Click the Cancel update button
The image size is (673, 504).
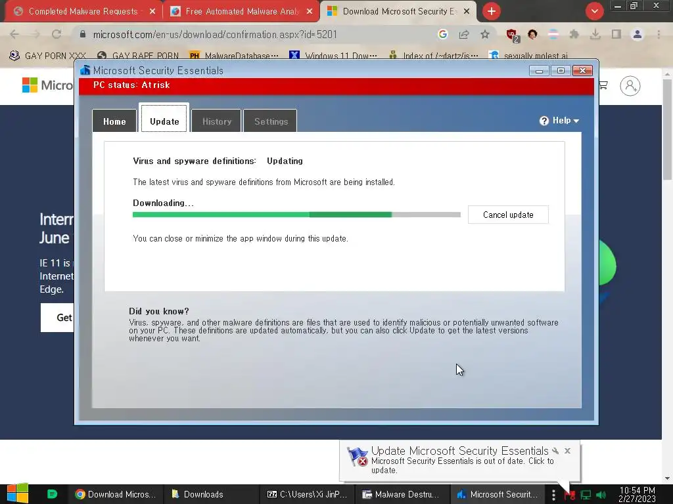click(508, 215)
